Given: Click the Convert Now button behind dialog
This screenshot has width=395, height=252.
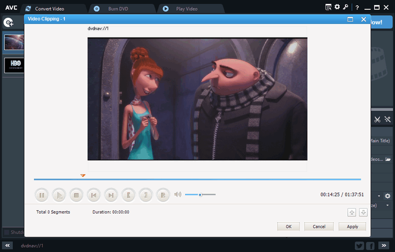Looking at the screenshot, I should (x=381, y=22).
